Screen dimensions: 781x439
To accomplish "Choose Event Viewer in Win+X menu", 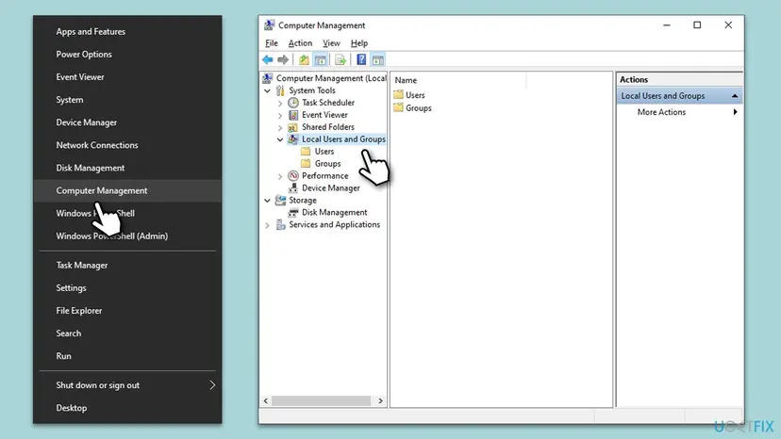I will [127, 77].
